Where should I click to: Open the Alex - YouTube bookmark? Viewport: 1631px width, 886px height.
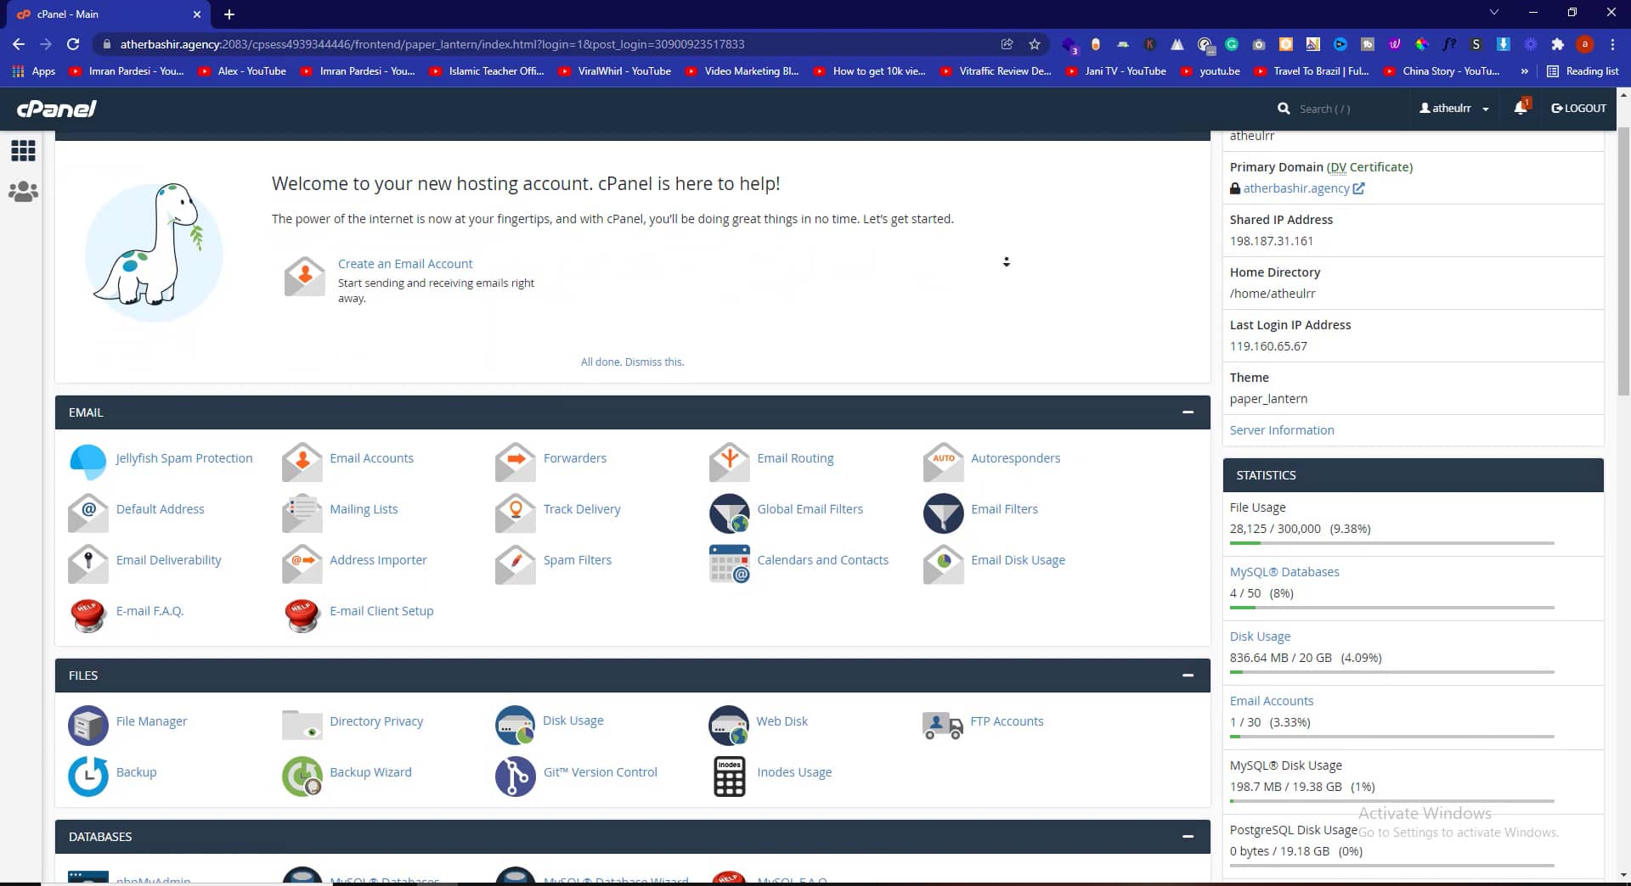pos(242,71)
